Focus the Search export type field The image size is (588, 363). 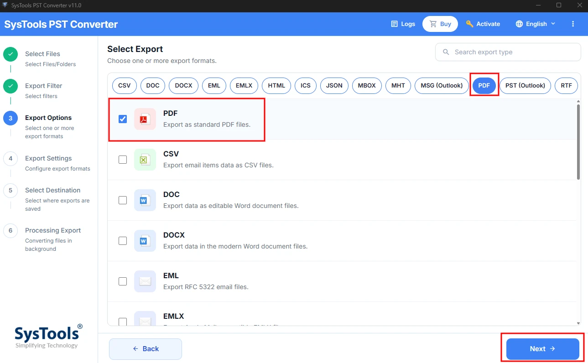(508, 52)
